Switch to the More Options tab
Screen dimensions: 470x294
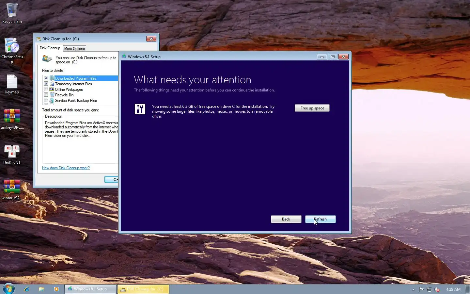pyautogui.click(x=74, y=49)
